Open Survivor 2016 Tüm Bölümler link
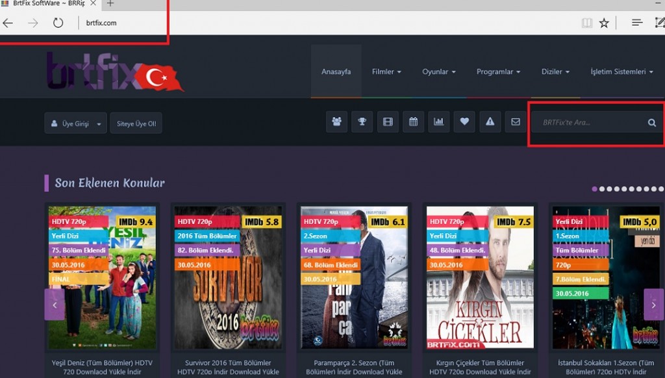The image size is (665, 378). 228,367
